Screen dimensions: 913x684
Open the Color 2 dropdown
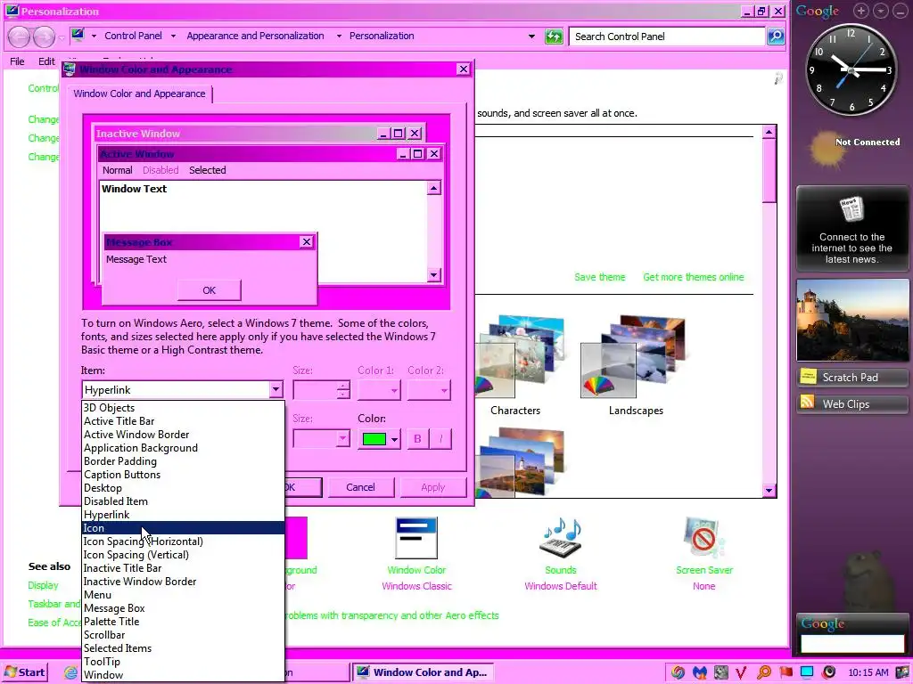(x=429, y=390)
